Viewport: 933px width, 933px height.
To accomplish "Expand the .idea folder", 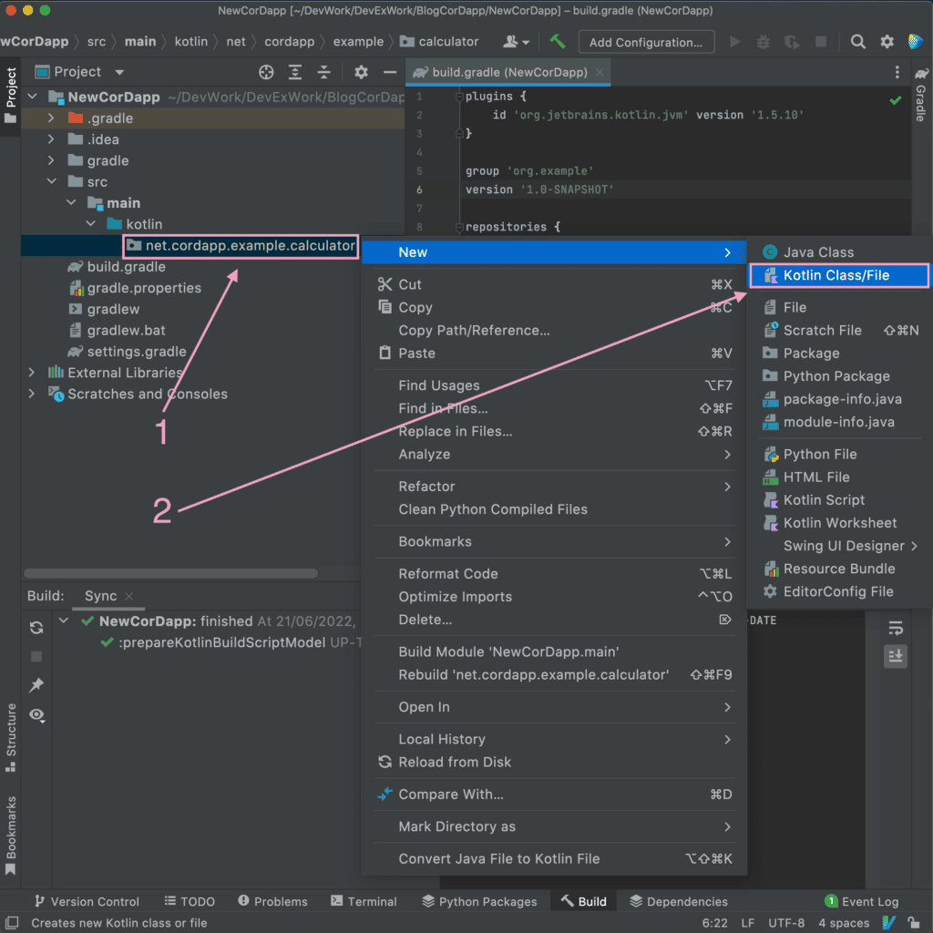I will pos(51,139).
